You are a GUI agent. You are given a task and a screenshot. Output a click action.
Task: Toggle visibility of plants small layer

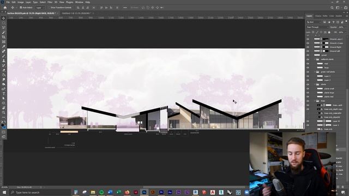pyautogui.click(x=308, y=88)
